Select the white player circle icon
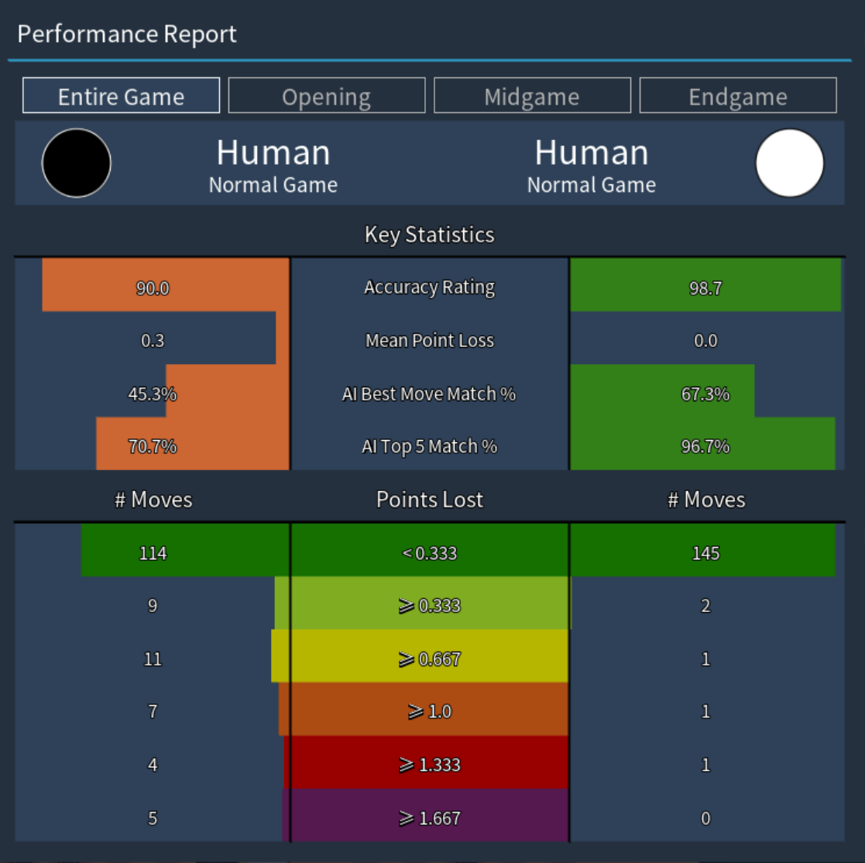The image size is (865, 863). (788, 163)
